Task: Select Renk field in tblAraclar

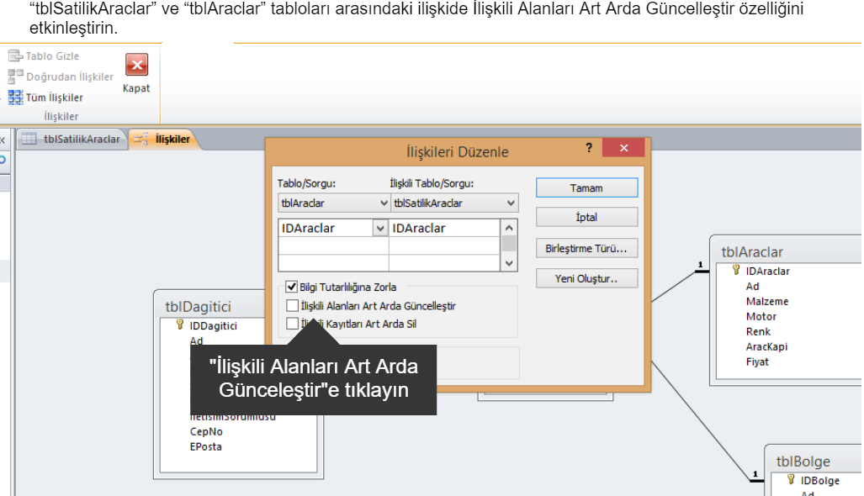Action: (758, 331)
